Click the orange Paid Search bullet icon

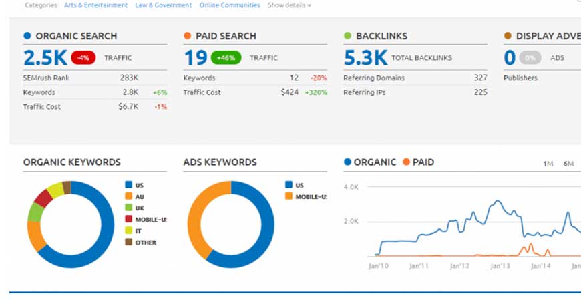coord(187,36)
